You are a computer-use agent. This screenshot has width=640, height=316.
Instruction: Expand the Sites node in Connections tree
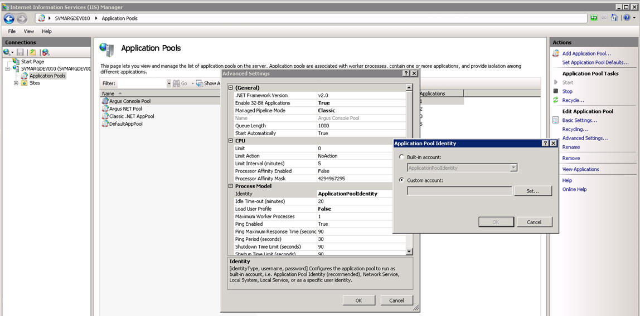coord(16,83)
